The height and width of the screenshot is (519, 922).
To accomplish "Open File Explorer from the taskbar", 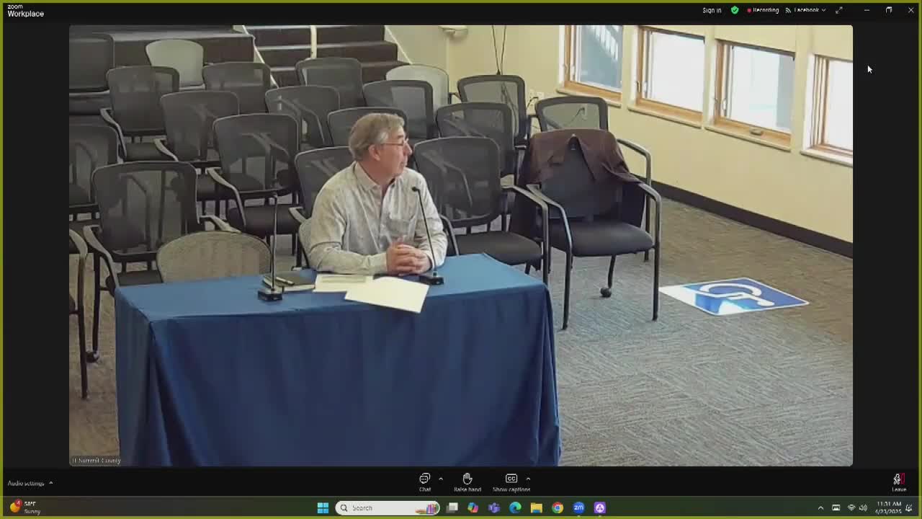I will pyautogui.click(x=536, y=507).
